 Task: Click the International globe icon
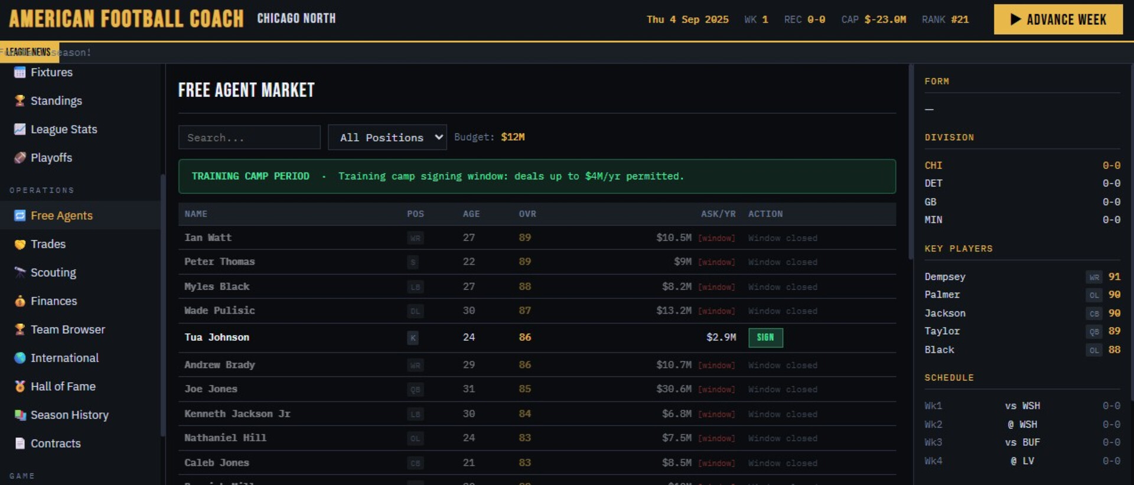pyautogui.click(x=19, y=358)
